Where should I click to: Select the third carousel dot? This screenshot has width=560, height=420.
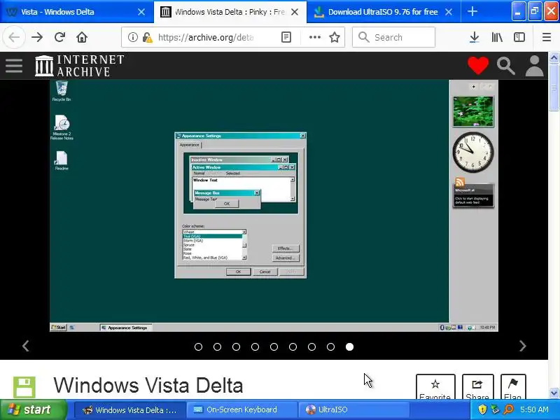pyautogui.click(x=236, y=346)
